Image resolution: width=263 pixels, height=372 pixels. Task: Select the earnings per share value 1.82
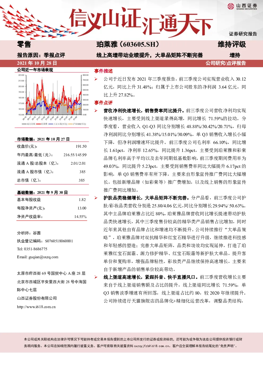pos(82,200)
